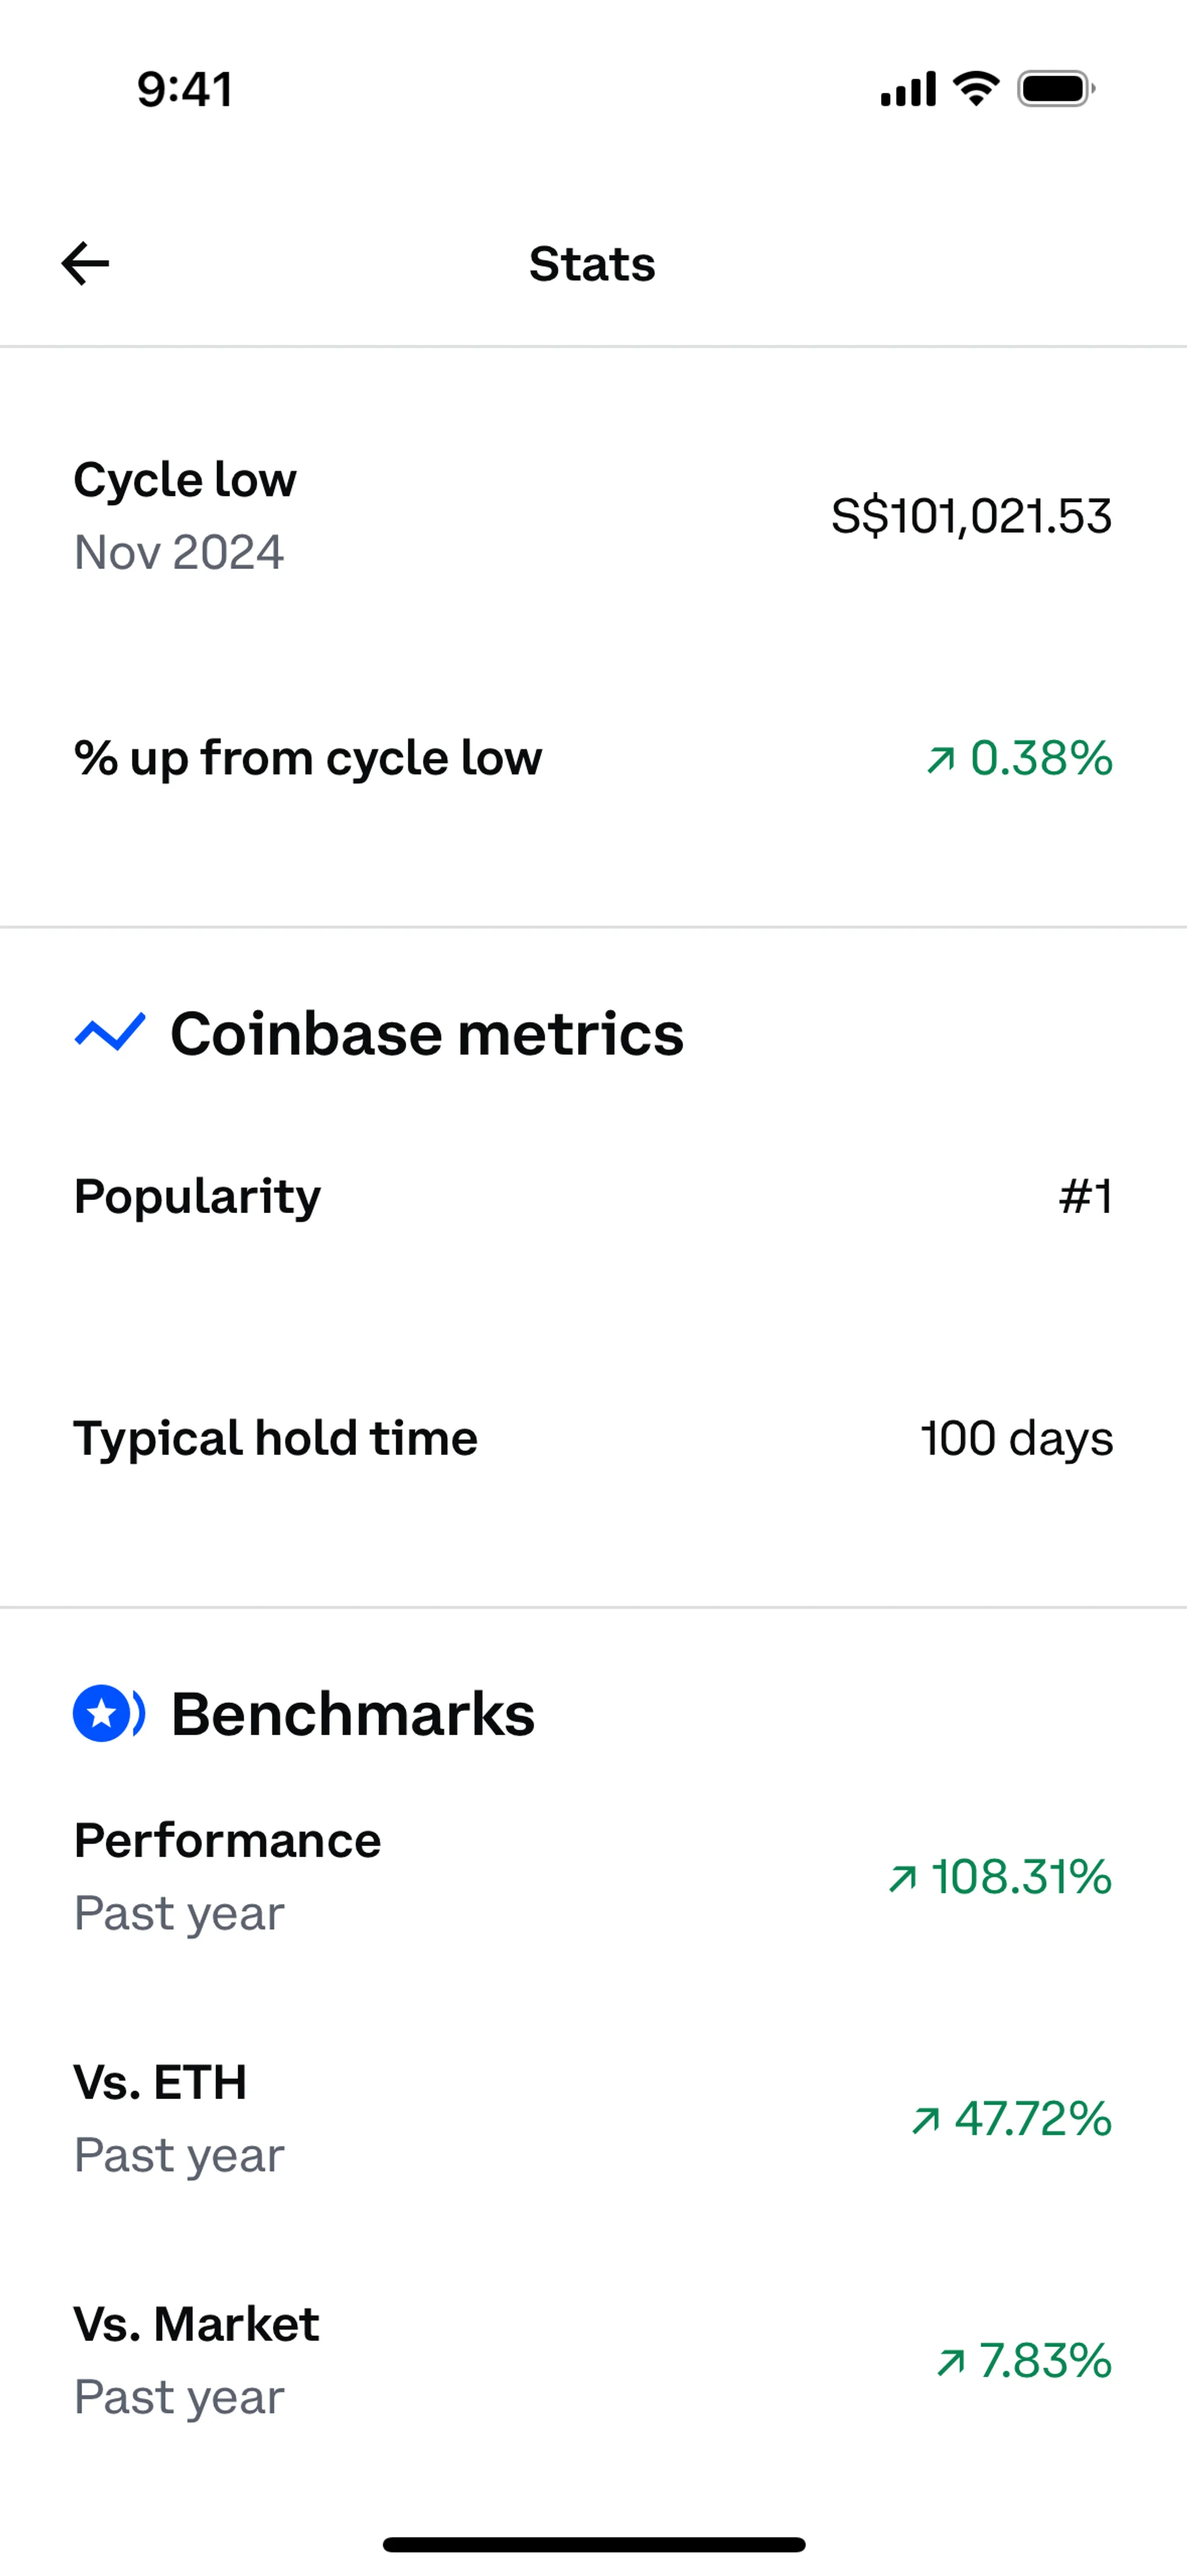Tap the Vs. Market benchmark label
1187x2576 pixels.
[196, 2324]
